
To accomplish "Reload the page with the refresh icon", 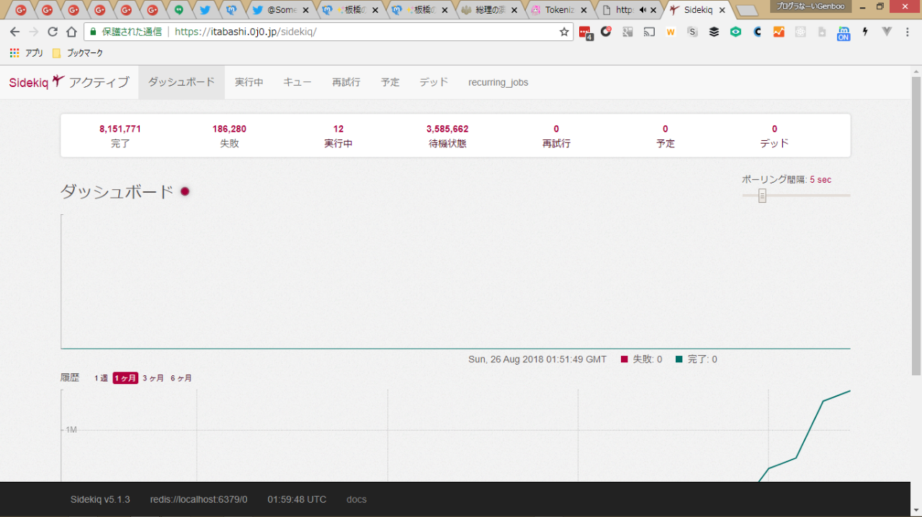I will (53, 32).
